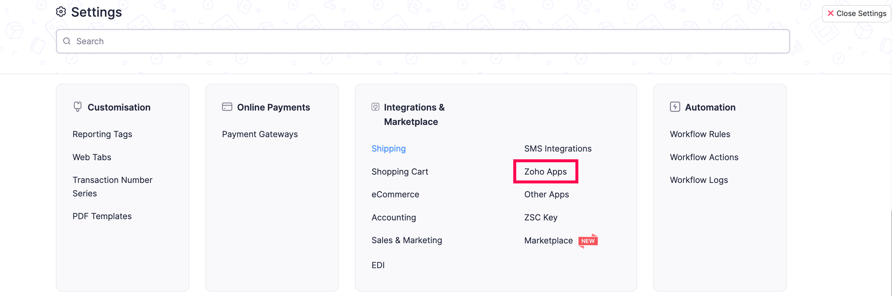Screen dimensions: 892x296
Task: Open Shipping integrations
Action: (x=389, y=148)
